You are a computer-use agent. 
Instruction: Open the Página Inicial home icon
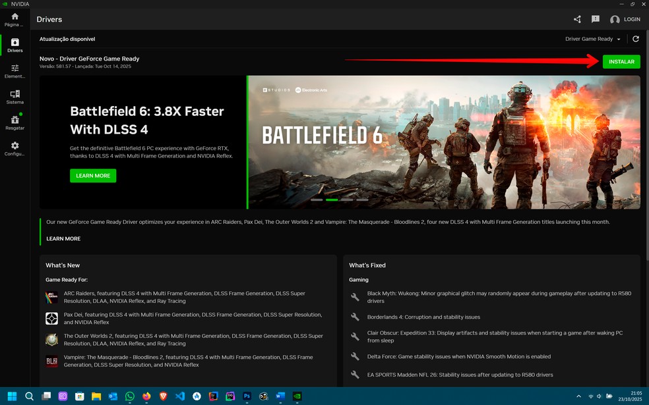(x=15, y=19)
